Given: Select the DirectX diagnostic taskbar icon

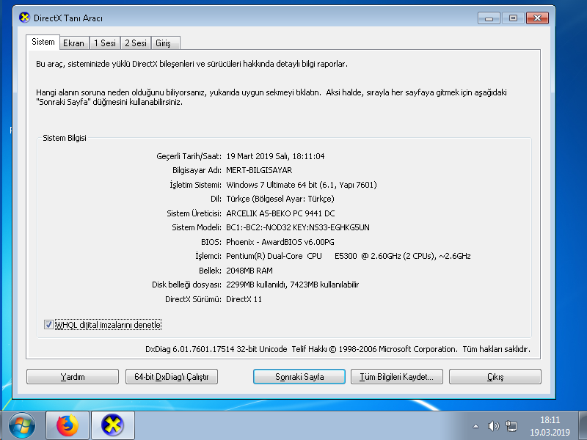Looking at the screenshot, I should 113,425.
